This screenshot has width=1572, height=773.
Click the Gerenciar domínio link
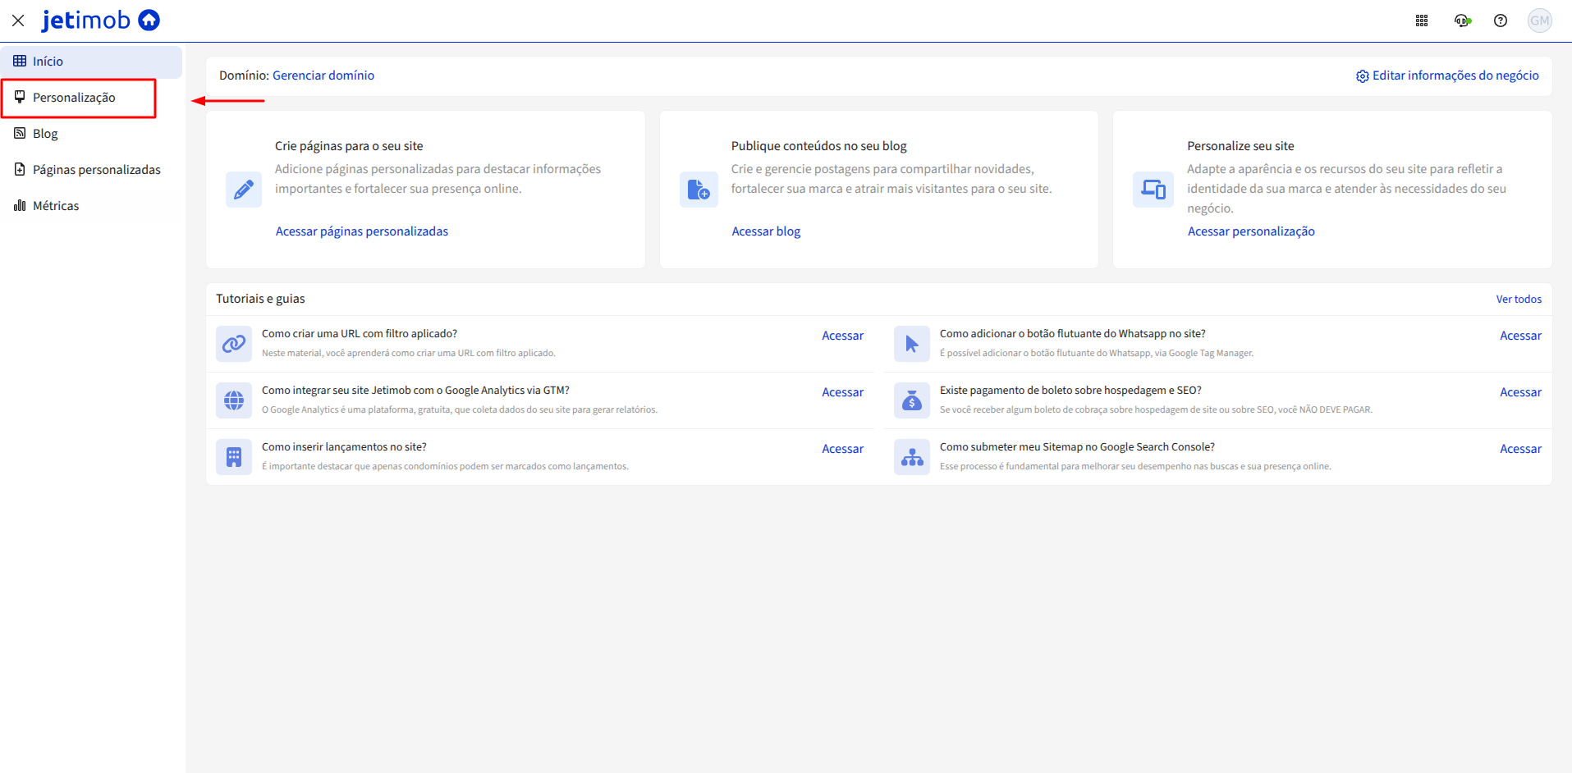323,75
